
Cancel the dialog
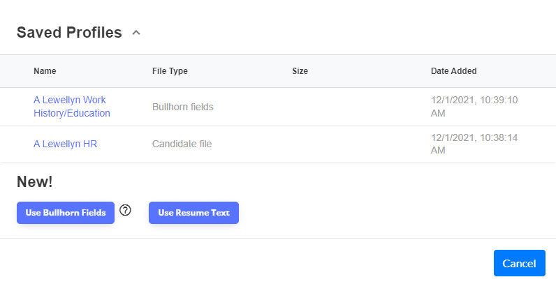520,263
